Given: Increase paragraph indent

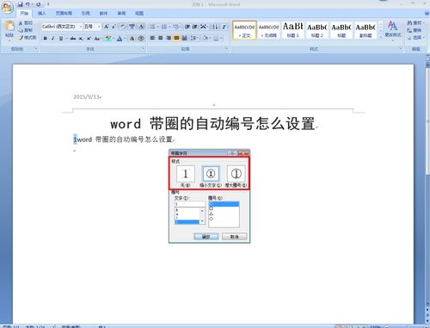Looking at the screenshot, I should [x=195, y=27].
